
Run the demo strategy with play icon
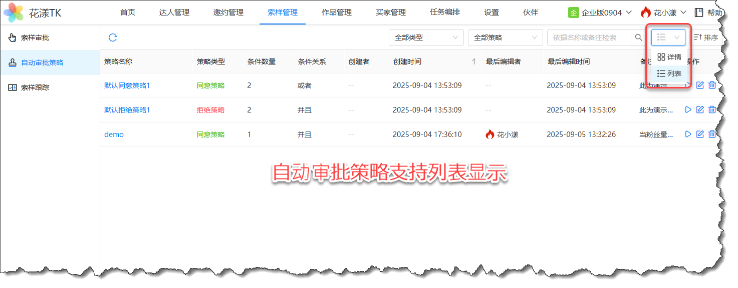point(688,134)
